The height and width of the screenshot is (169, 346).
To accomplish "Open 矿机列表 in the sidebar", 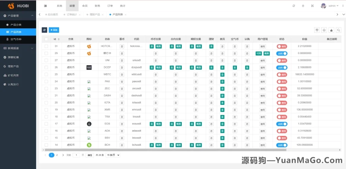I will click(18, 75).
